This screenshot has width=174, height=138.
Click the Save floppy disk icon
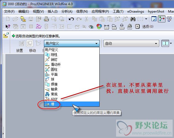point(31,19)
